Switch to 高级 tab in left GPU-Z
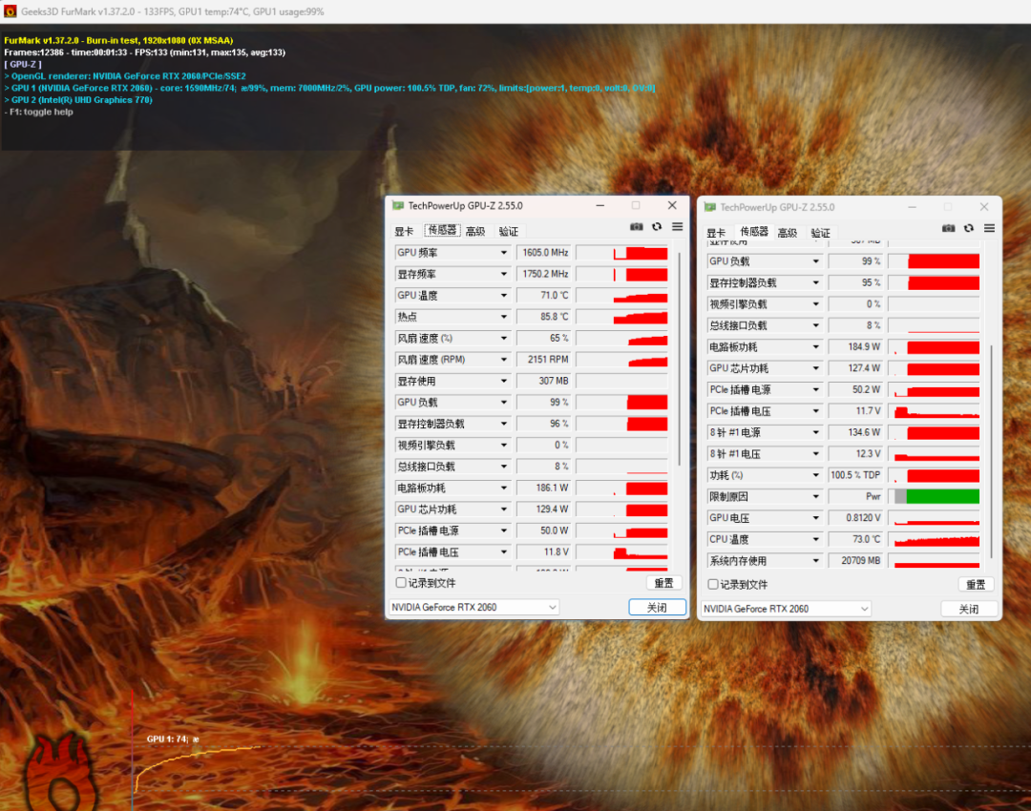Viewport: 1031px width, 811px height. tap(474, 231)
